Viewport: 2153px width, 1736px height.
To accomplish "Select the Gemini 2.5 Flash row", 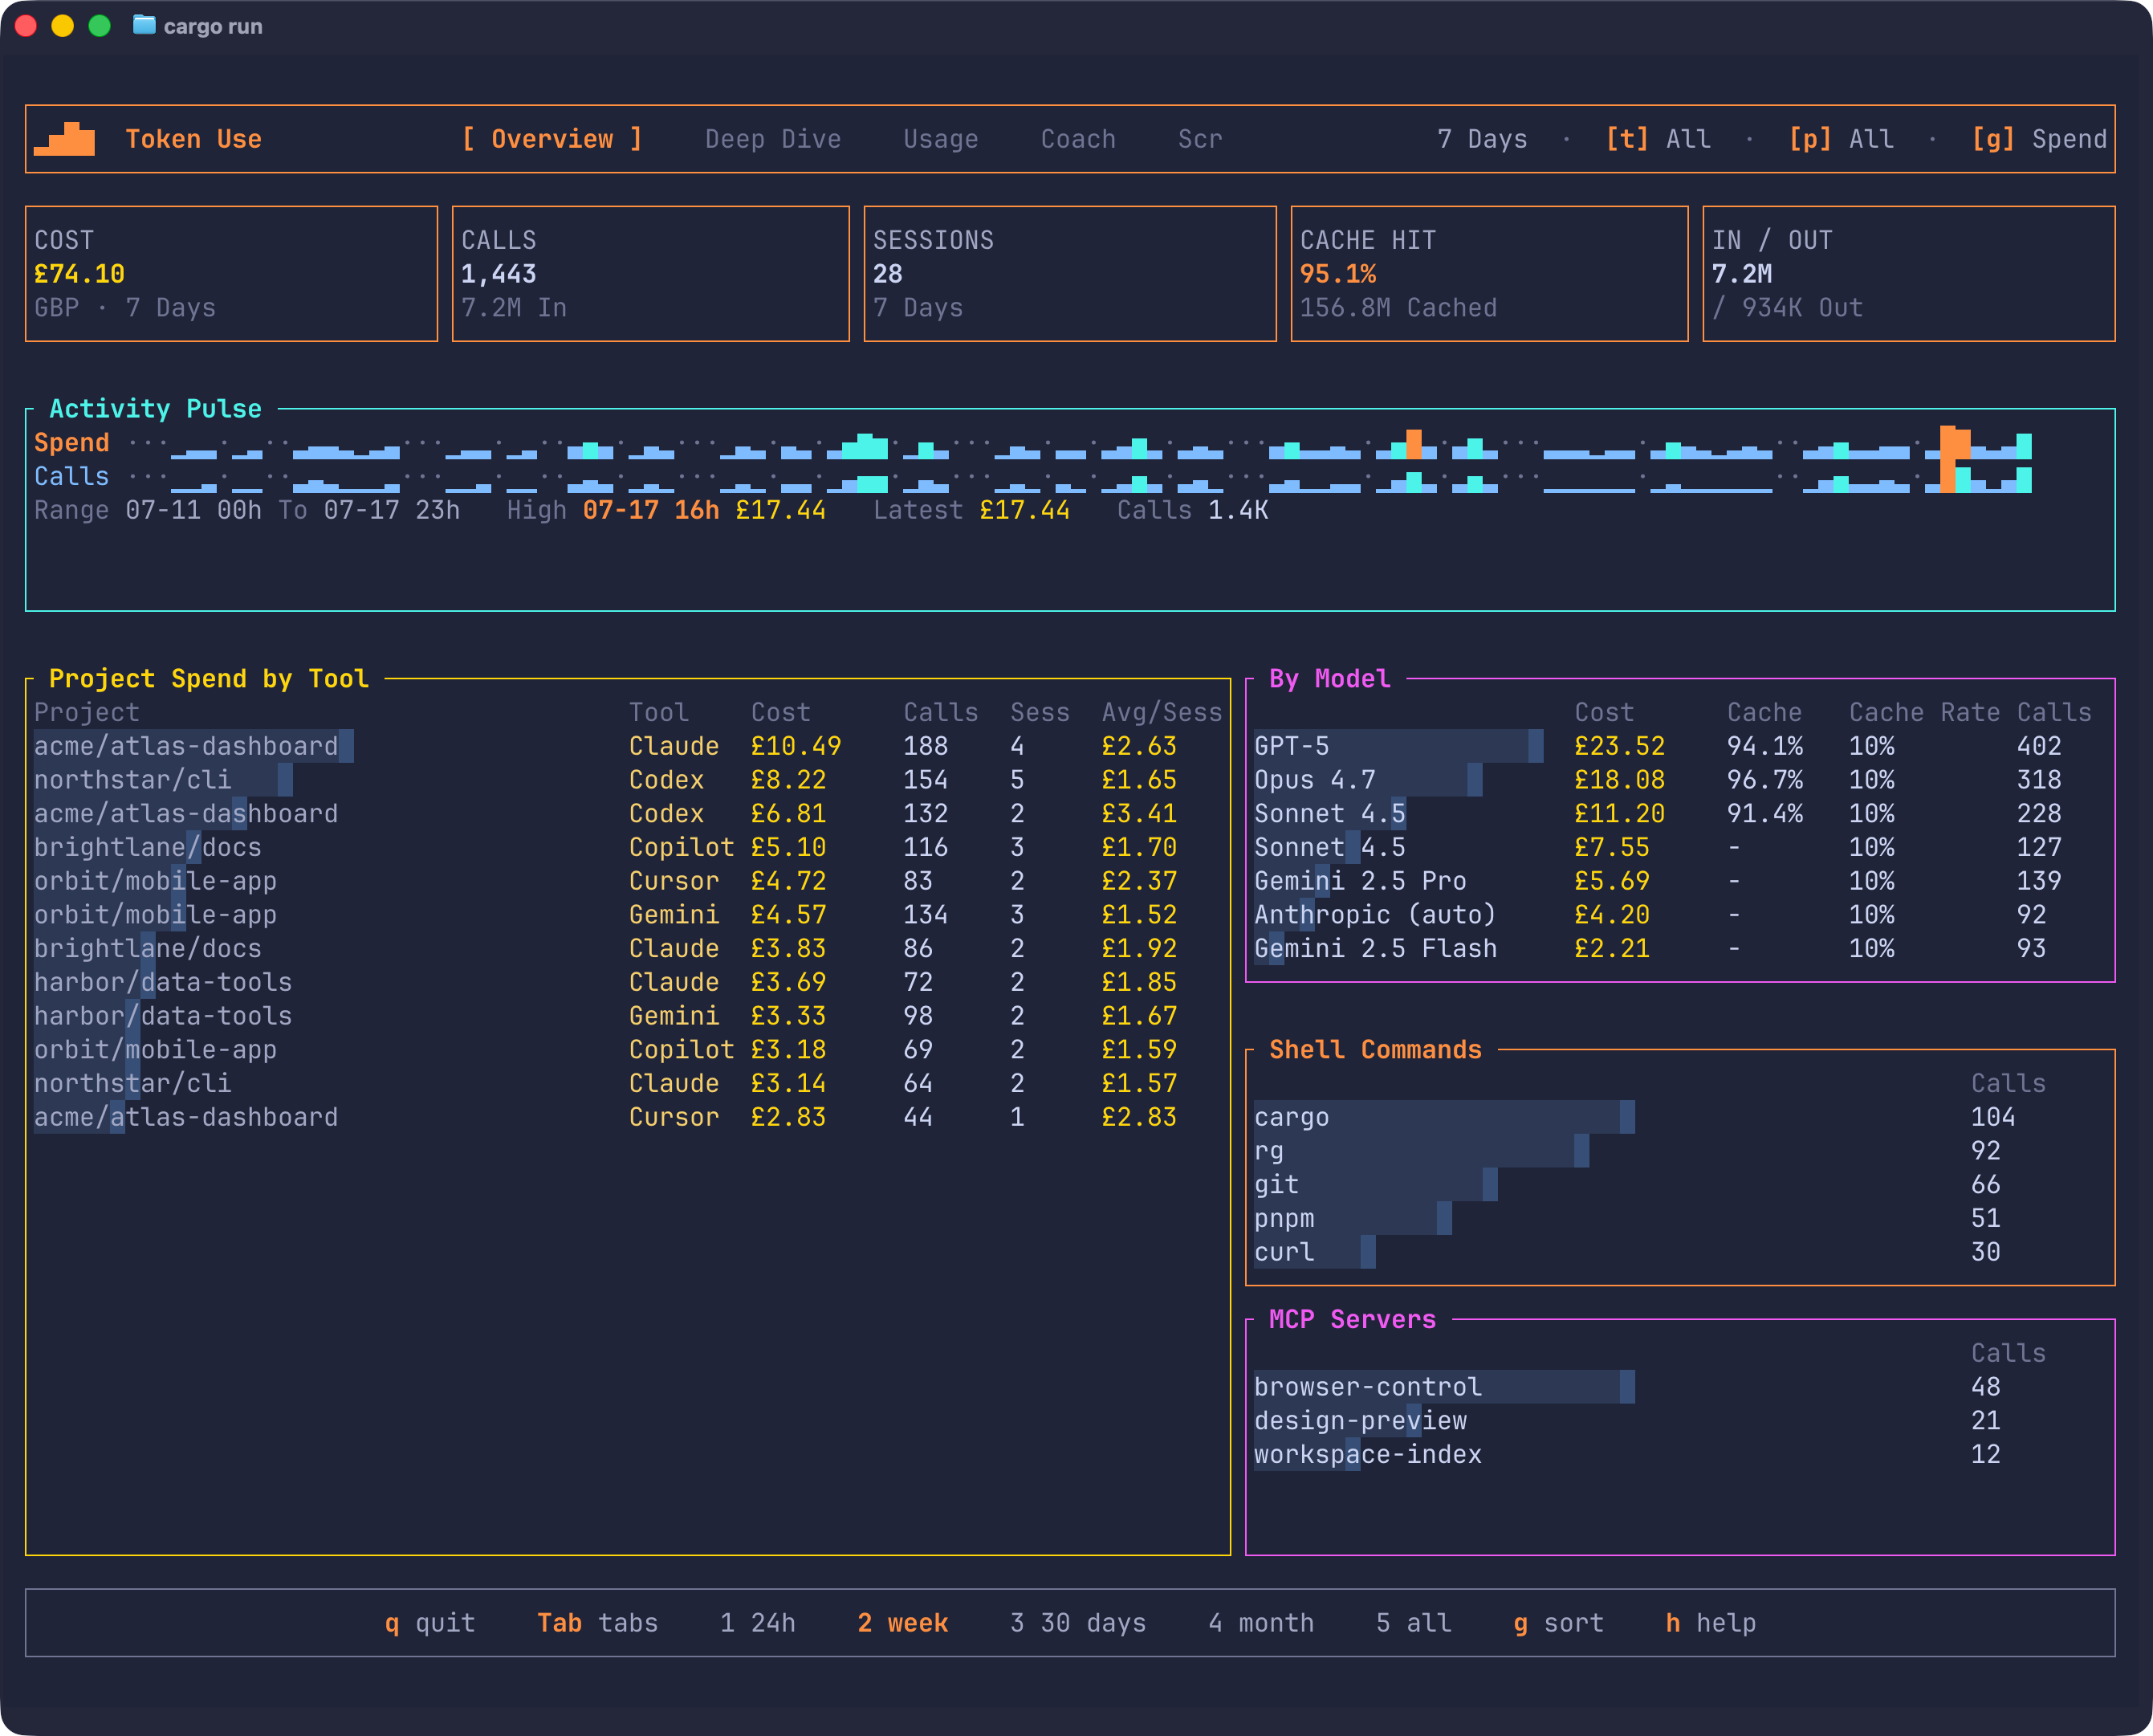I will click(1680, 949).
